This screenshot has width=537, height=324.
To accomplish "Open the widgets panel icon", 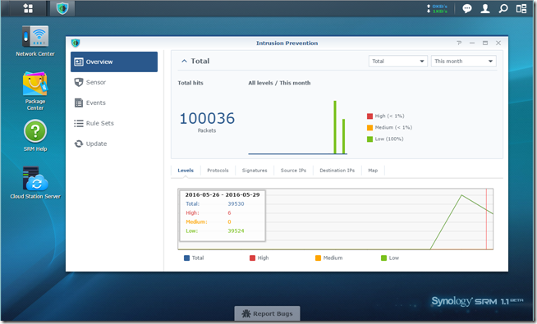I will pyautogui.click(x=521, y=8).
